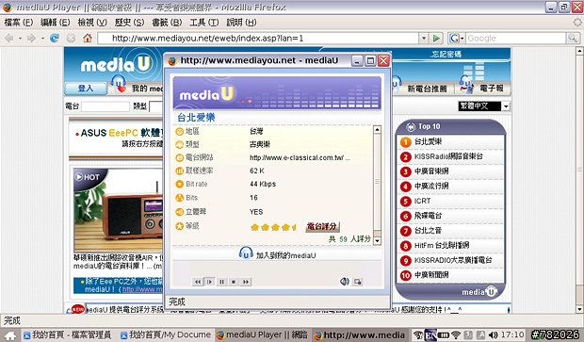This screenshot has width=584, height=342.
Task: Click the 登入 login button
Action: 86,89
